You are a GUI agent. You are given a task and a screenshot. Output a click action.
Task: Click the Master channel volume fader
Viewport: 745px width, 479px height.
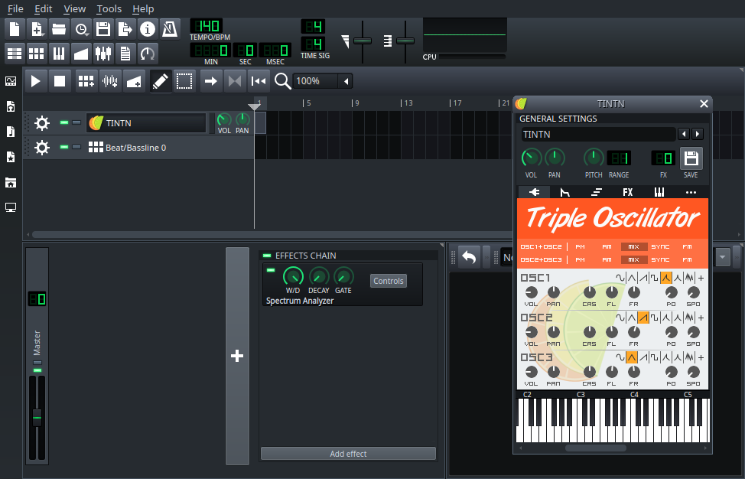click(37, 417)
